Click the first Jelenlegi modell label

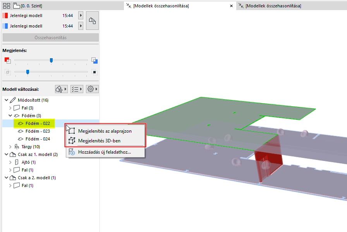point(26,16)
